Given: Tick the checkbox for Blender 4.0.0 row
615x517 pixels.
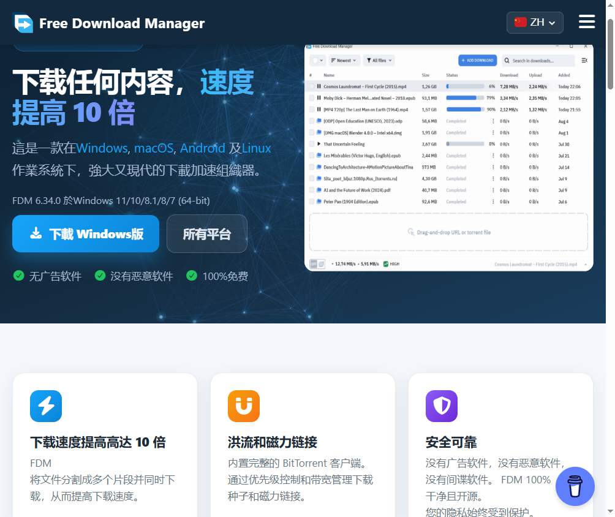Looking at the screenshot, I should [x=312, y=132].
